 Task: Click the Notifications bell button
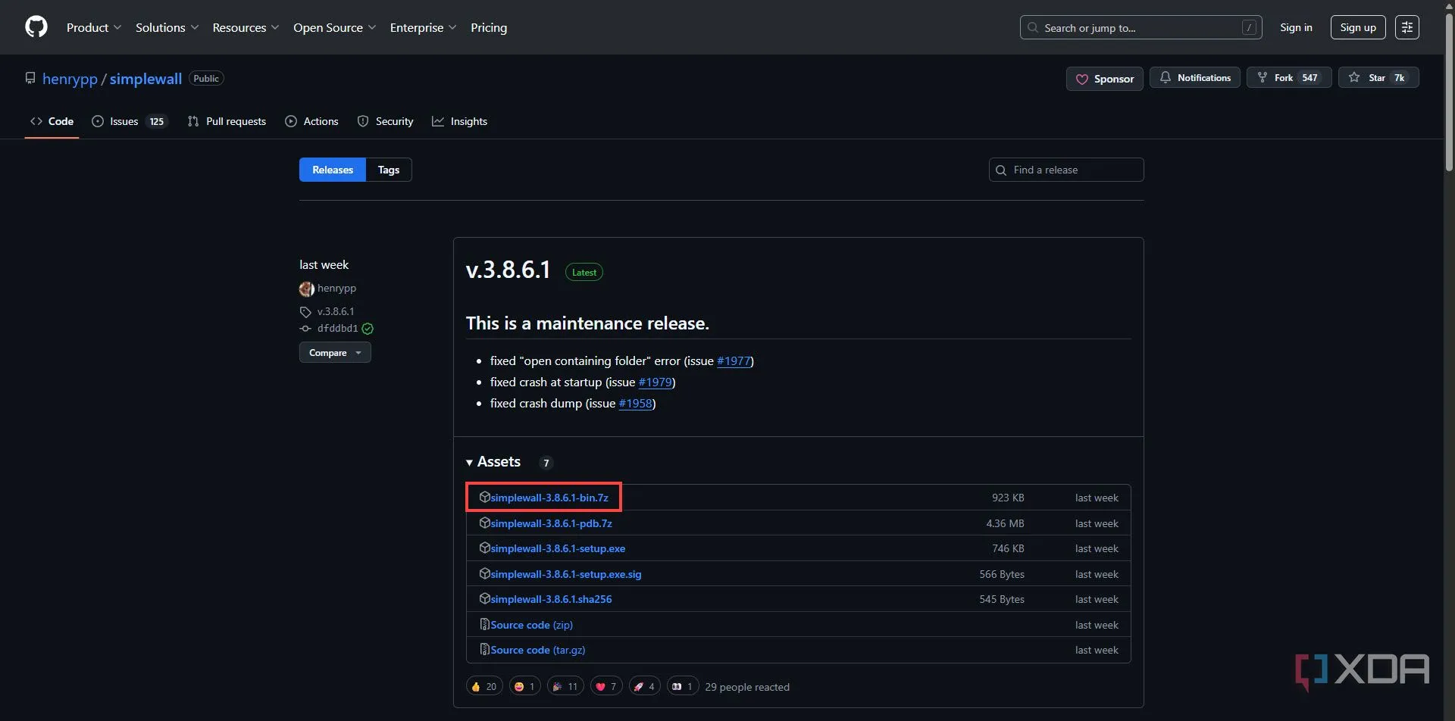1195,77
